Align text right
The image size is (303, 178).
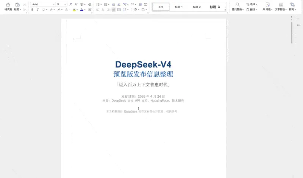[108, 10]
